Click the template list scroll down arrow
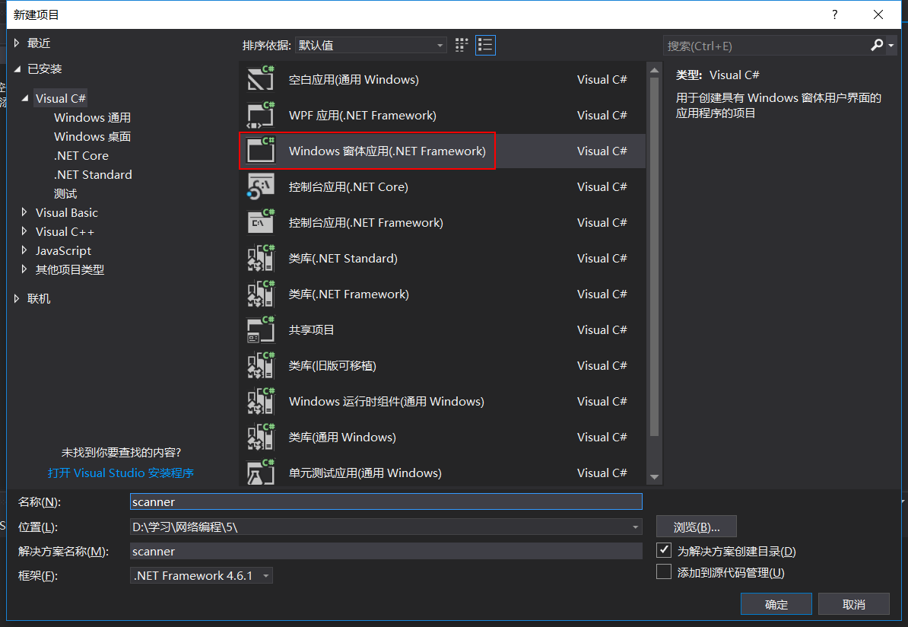Screen dimensions: 908x627 click(x=654, y=477)
